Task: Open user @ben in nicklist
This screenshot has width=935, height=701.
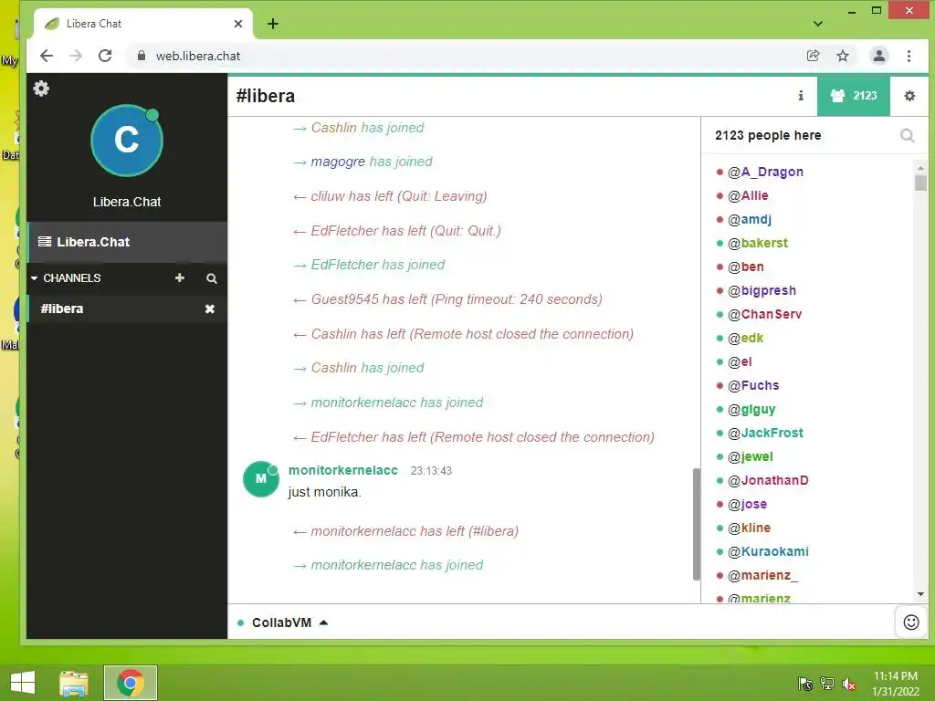Action: click(746, 267)
